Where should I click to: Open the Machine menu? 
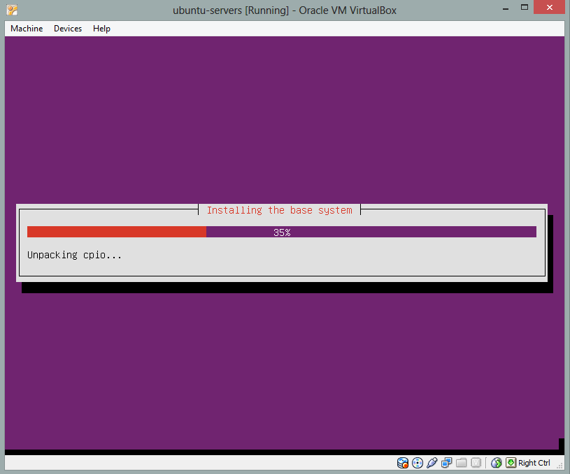click(x=27, y=29)
